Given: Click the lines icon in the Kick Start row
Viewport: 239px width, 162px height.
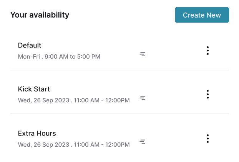Looking at the screenshot, I should point(142,98).
